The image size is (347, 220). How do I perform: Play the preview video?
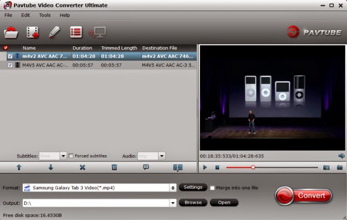pos(205,167)
